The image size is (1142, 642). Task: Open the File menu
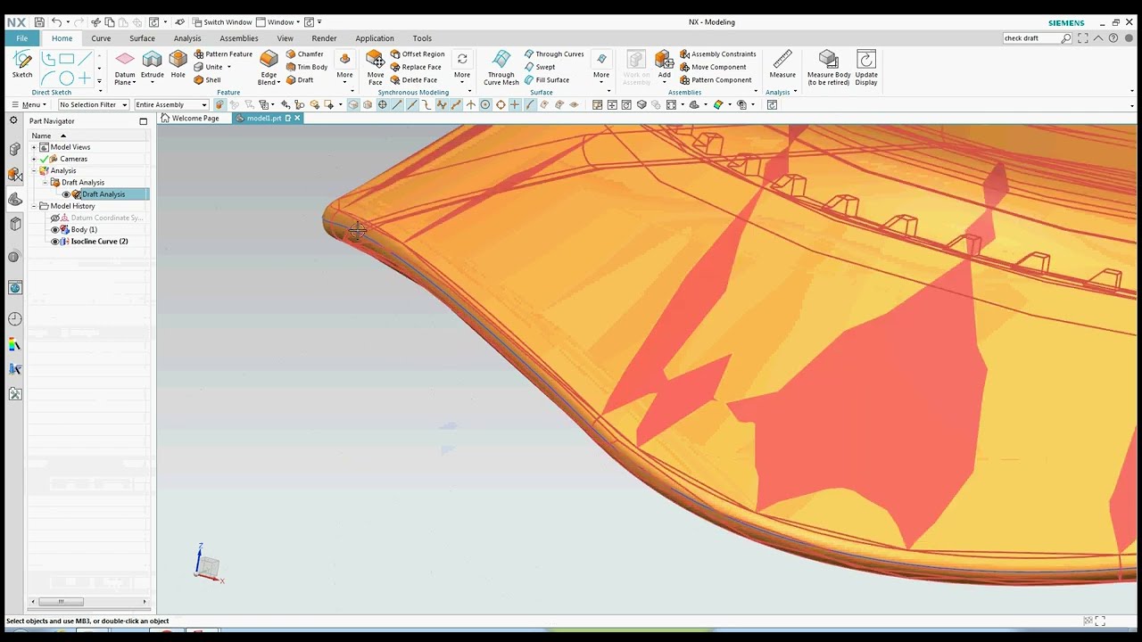[x=22, y=38]
